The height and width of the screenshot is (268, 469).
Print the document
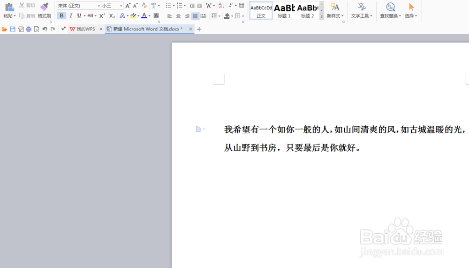(x=29, y=29)
